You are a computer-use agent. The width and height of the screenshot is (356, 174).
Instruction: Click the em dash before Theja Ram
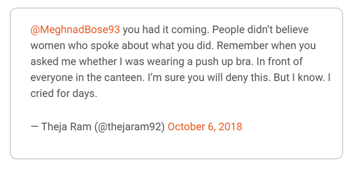pyautogui.click(x=35, y=127)
